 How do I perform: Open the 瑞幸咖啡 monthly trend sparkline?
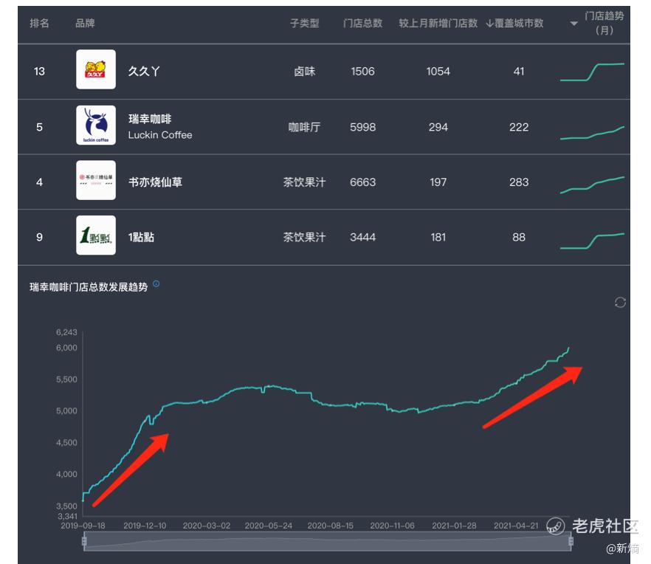592,133
